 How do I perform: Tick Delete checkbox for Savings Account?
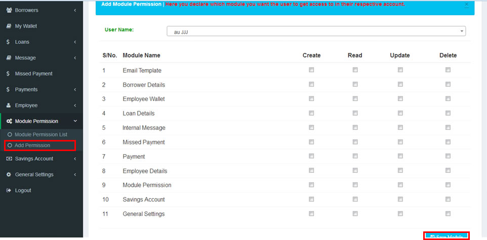pos(448,199)
